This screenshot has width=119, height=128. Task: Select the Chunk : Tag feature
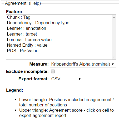point(59,17)
